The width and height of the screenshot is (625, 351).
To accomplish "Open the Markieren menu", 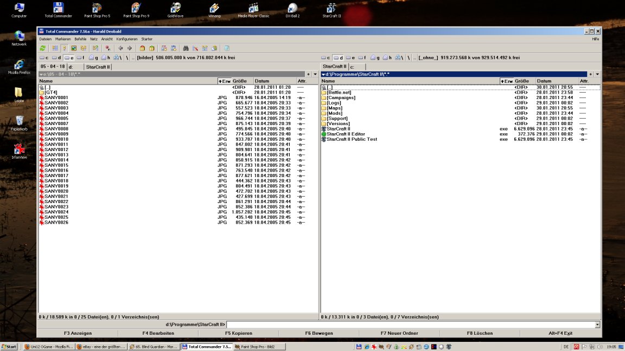I will tap(63, 39).
